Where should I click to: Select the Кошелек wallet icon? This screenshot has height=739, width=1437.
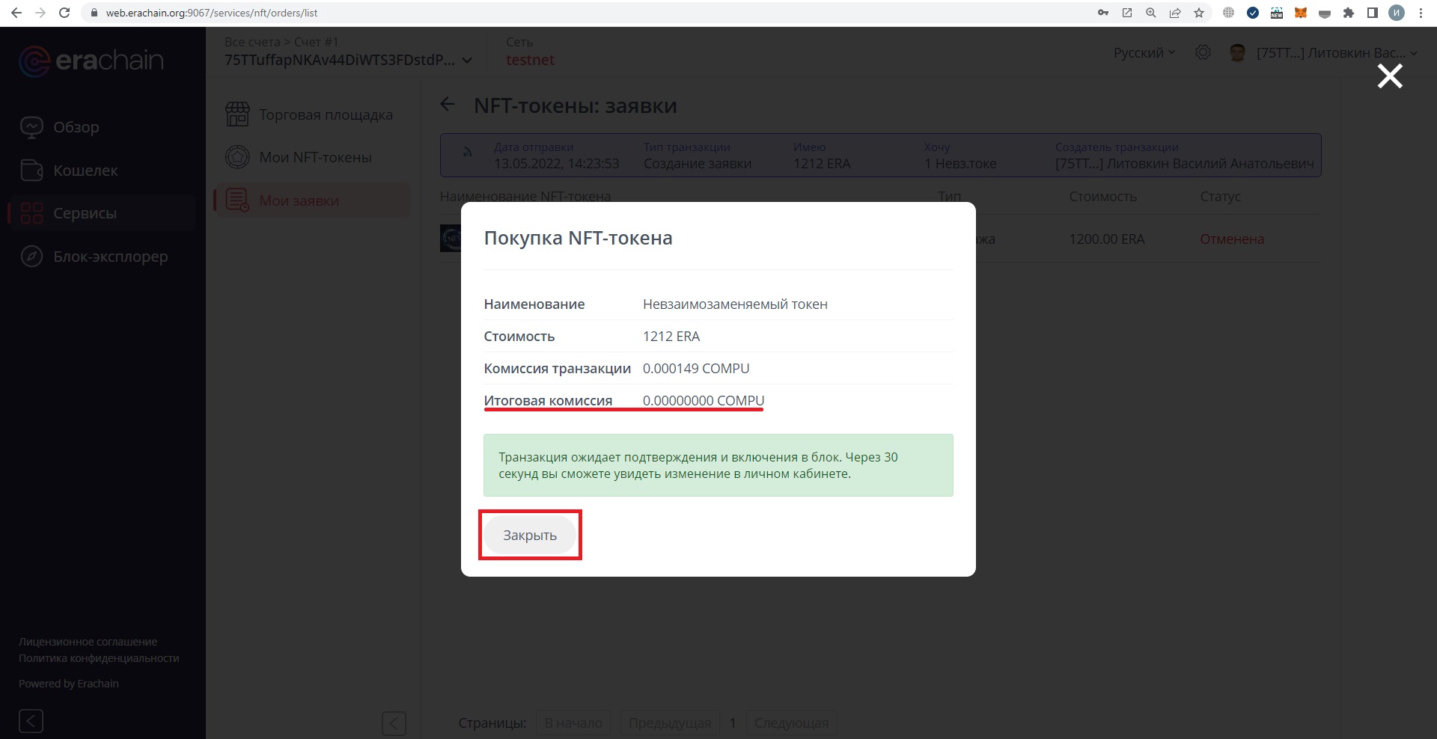(x=31, y=171)
